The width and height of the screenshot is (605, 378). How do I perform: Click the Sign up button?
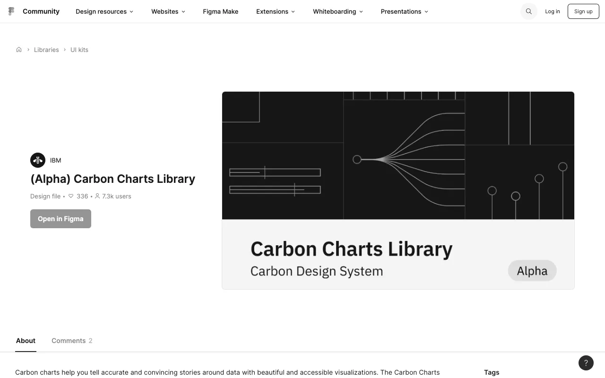coord(583,11)
